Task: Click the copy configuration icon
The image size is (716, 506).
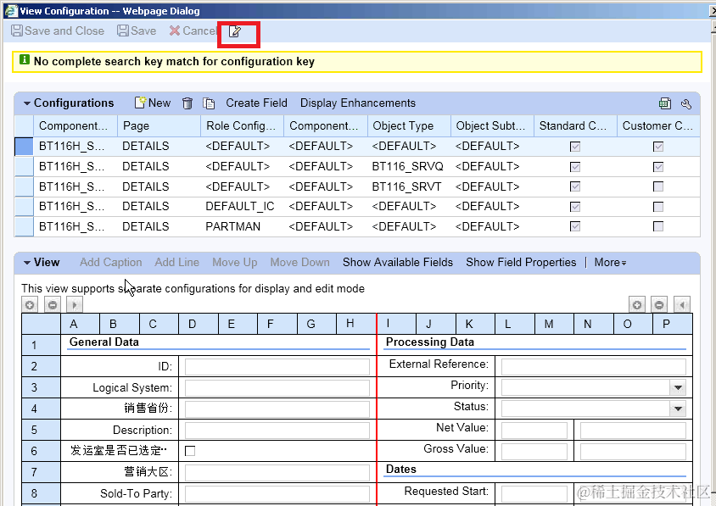Action: [x=209, y=103]
